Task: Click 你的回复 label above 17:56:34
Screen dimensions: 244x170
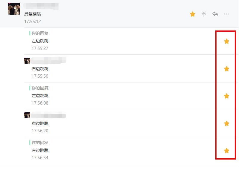Action: (x=40, y=143)
